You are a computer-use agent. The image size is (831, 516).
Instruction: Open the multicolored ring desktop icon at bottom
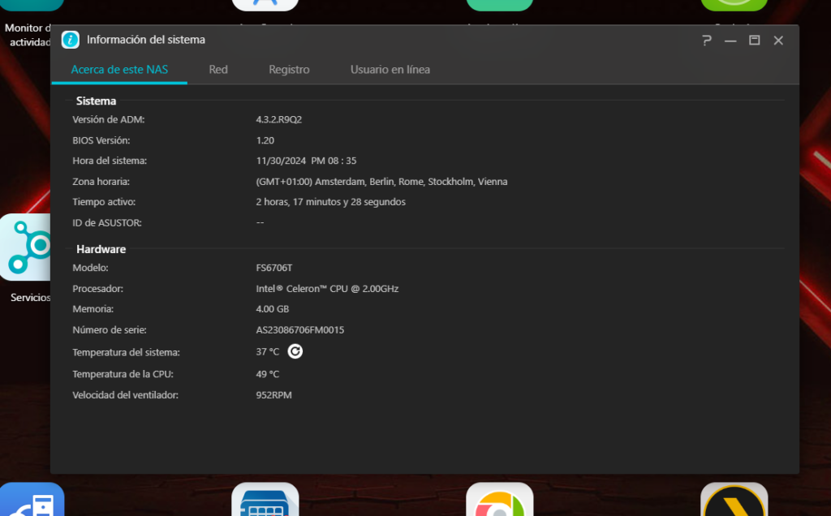499,499
